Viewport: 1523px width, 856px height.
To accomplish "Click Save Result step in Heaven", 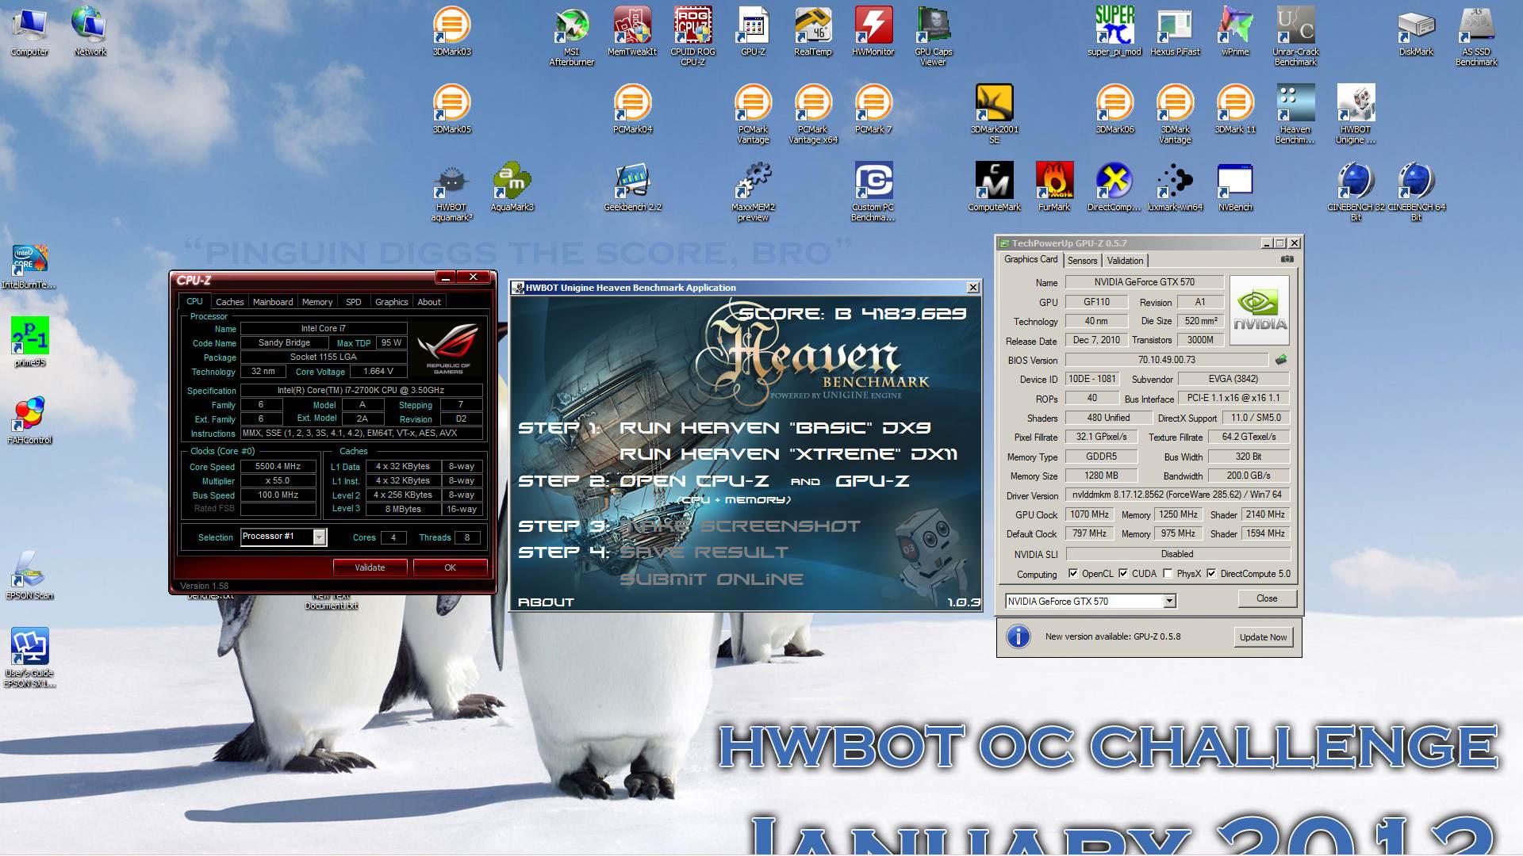I will pos(704,552).
